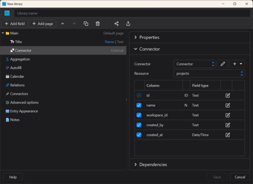Delete the field using trash icon

tap(97, 24)
